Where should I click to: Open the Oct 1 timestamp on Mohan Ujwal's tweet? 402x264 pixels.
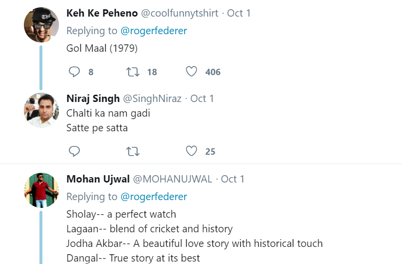(x=233, y=179)
